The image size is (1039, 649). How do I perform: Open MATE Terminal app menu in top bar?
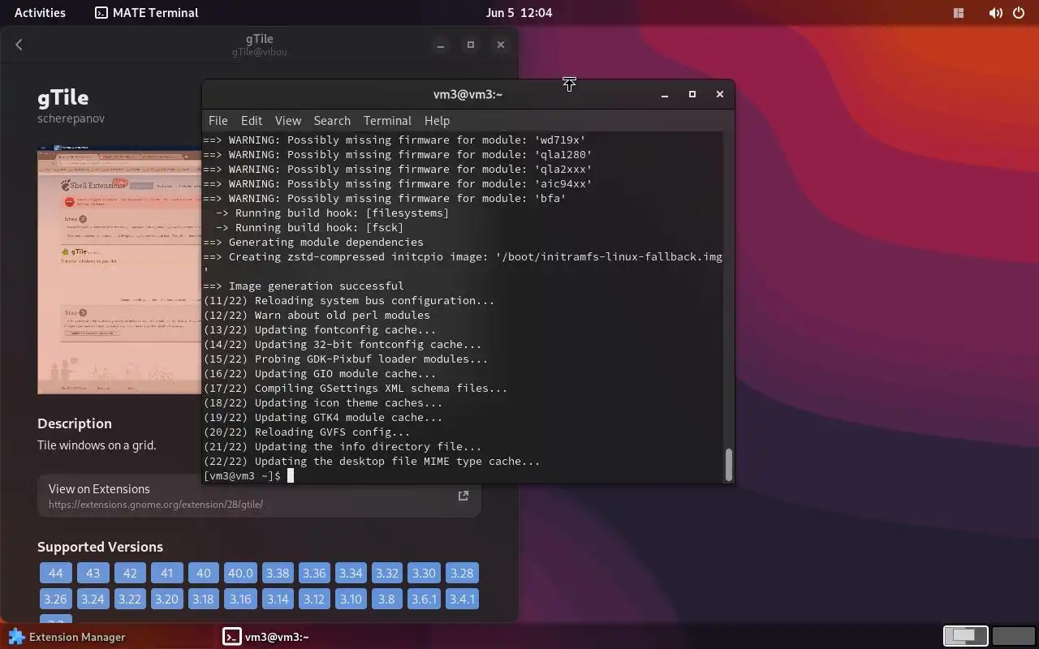(x=147, y=12)
